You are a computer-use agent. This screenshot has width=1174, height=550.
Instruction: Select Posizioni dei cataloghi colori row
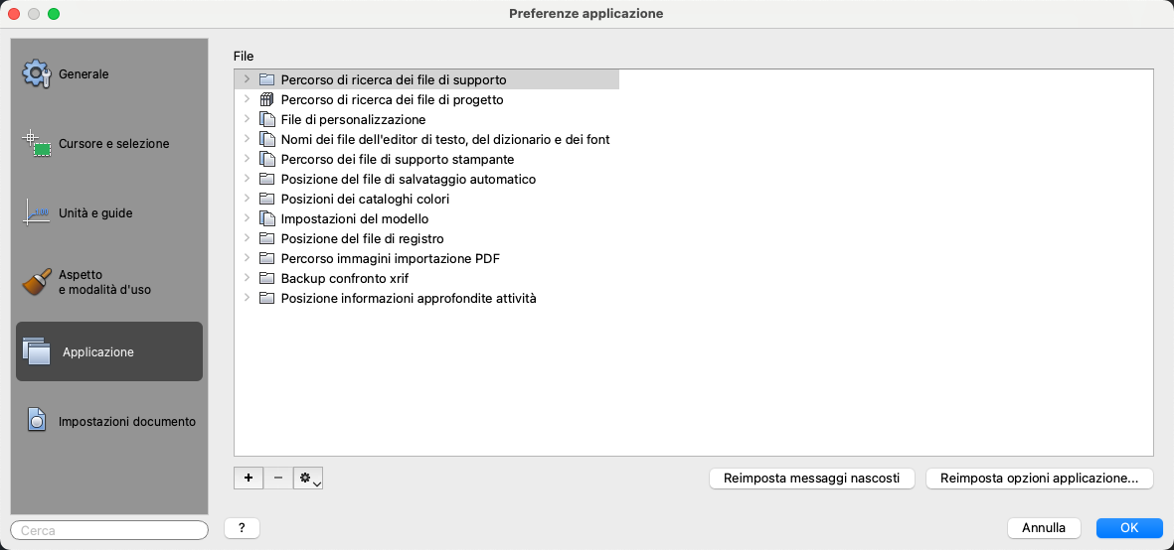point(365,199)
